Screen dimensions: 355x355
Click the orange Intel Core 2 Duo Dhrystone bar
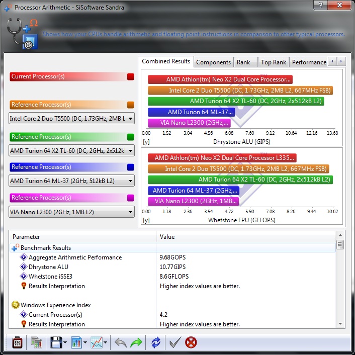coord(240,91)
